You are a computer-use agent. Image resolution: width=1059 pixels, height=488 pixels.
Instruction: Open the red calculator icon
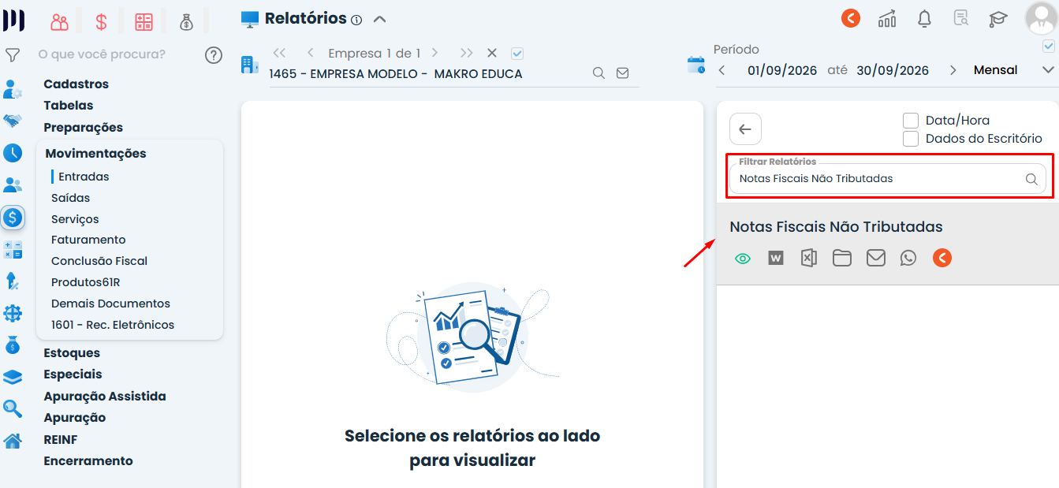144,21
